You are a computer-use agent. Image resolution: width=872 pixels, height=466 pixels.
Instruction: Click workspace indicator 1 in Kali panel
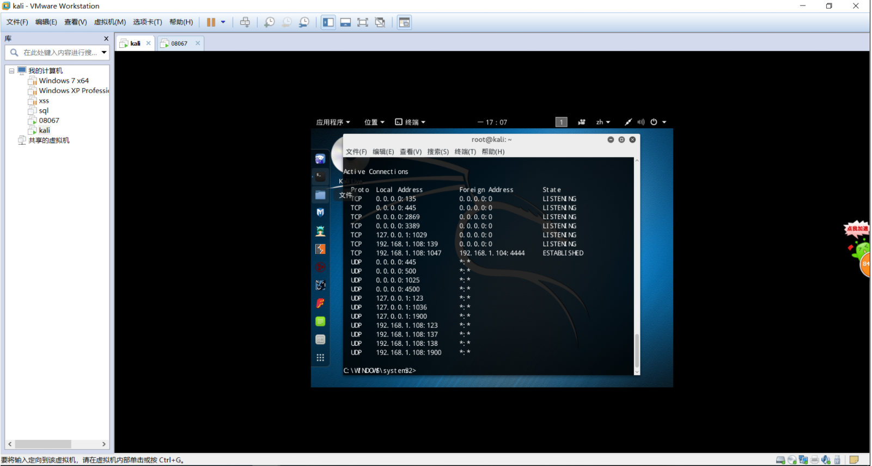click(562, 122)
